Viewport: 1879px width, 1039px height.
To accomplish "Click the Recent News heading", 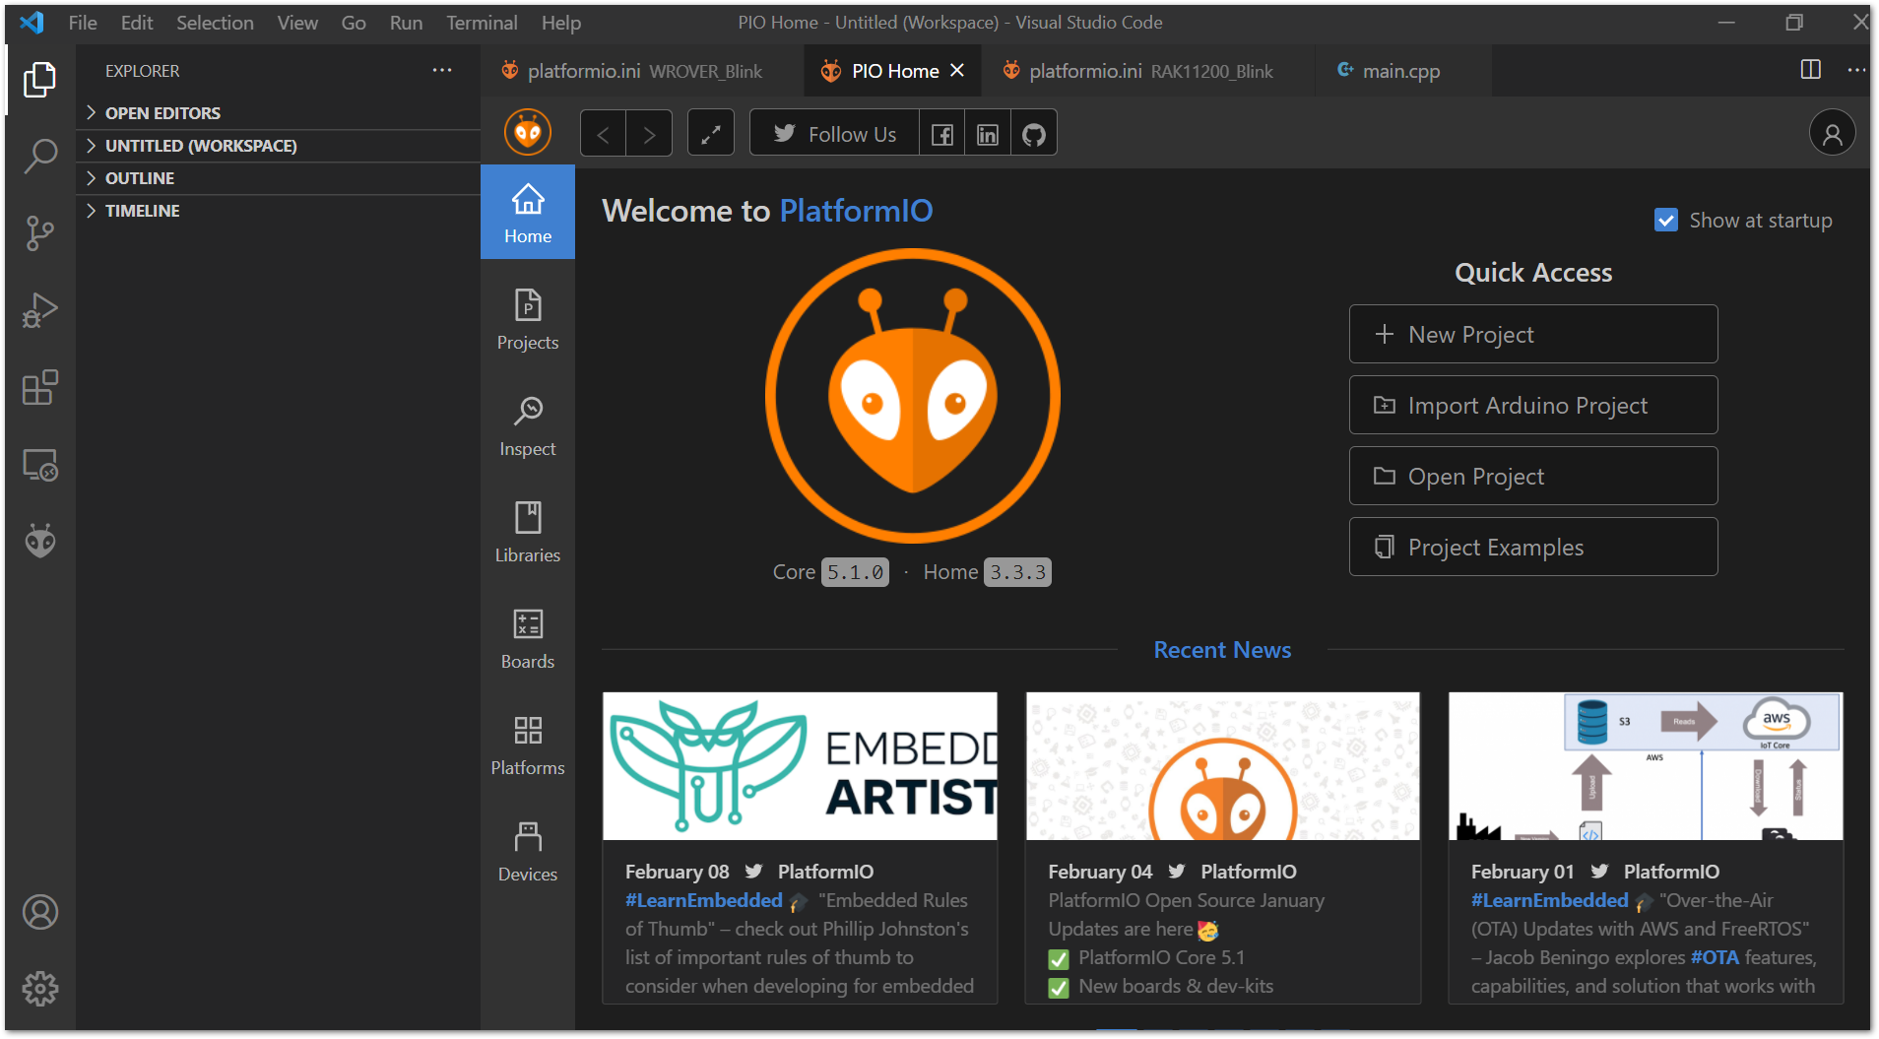I will (x=1222, y=650).
